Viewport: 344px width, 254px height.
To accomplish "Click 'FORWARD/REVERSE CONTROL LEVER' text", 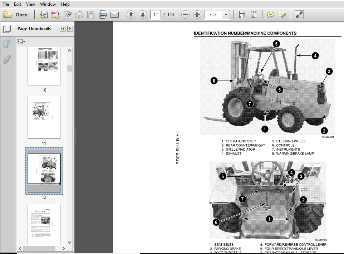I will pos(295,245).
